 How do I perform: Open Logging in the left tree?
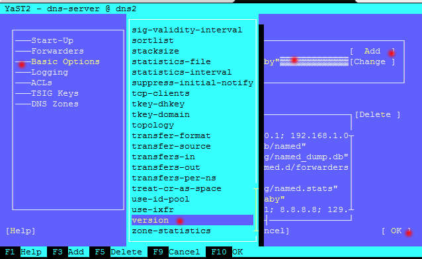[50, 72]
